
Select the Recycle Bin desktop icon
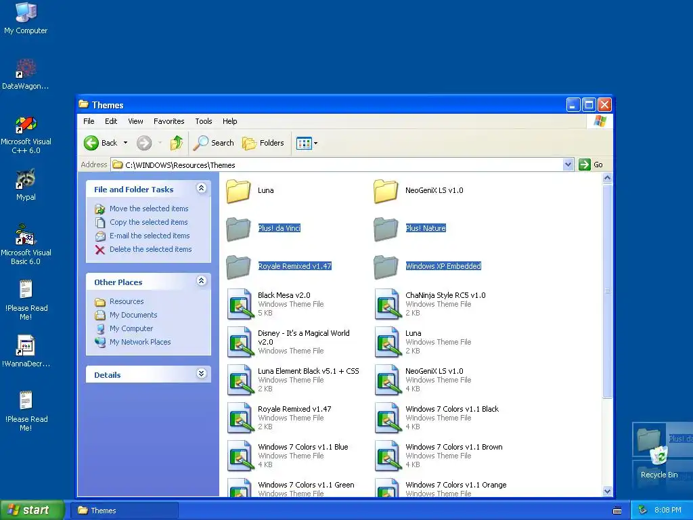click(x=659, y=462)
